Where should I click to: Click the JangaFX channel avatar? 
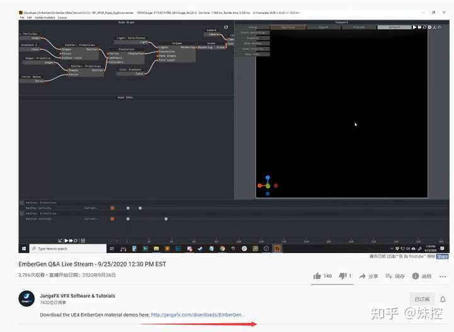coord(26,299)
